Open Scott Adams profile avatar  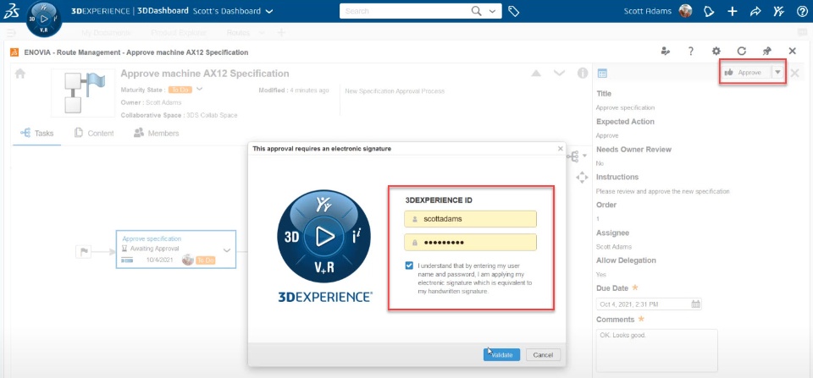click(686, 11)
